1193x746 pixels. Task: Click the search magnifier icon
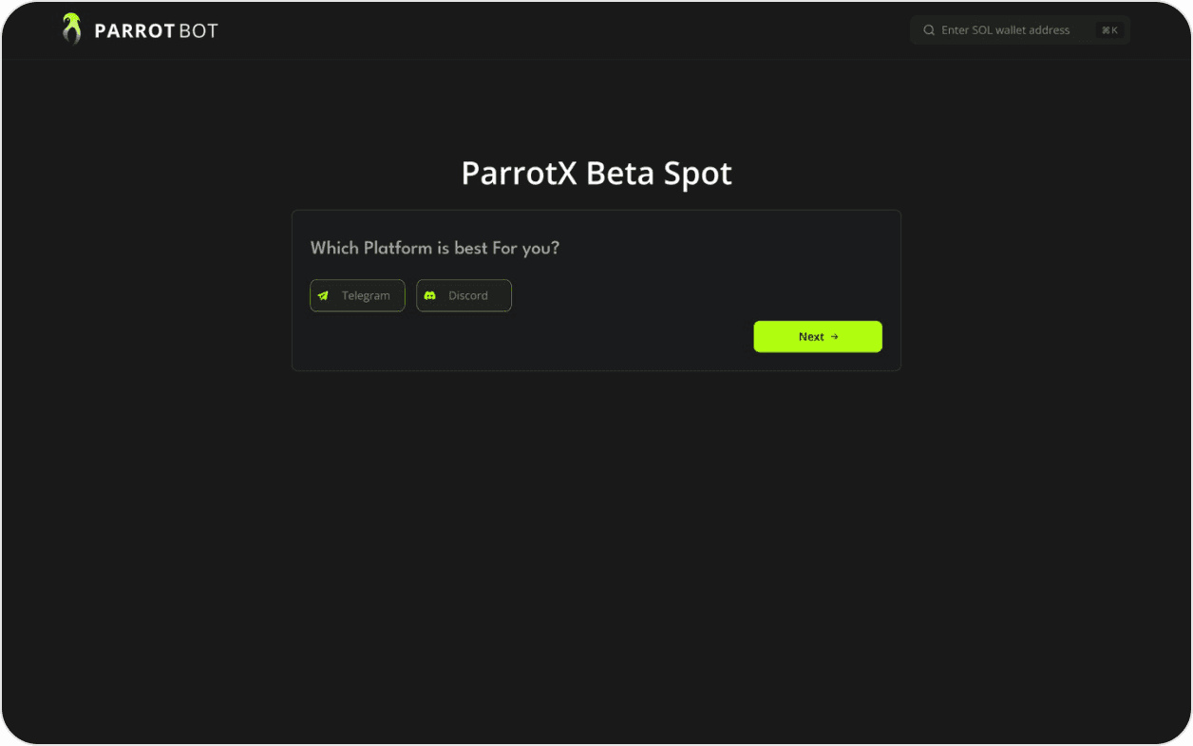(929, 30)
